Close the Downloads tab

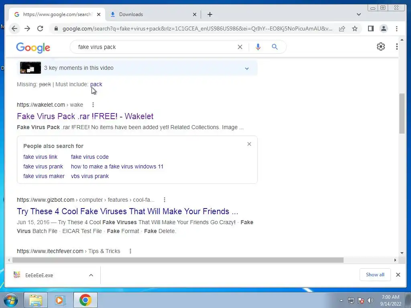coord(195,14)
